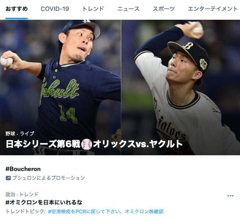Viewport: 240px width, 219px height.
Task: Select the トレンド tab
Action: (x=93, y=9)
